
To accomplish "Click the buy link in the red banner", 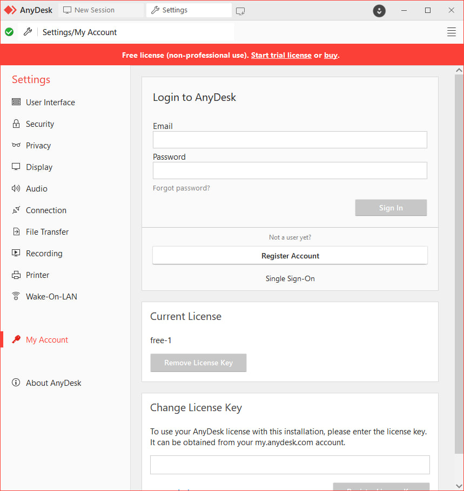I will coord(331,56).
